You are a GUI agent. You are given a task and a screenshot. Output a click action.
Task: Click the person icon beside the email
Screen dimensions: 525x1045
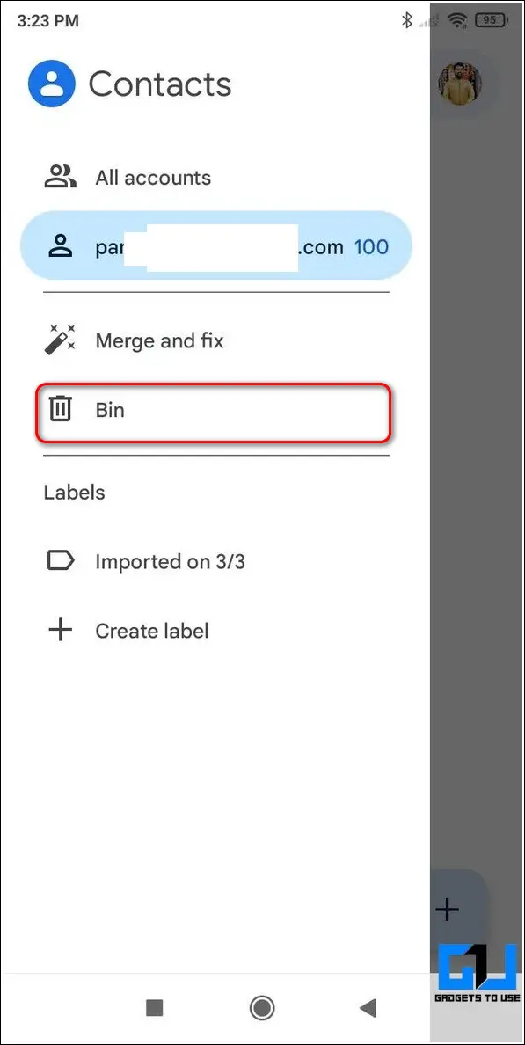point(60,247)
